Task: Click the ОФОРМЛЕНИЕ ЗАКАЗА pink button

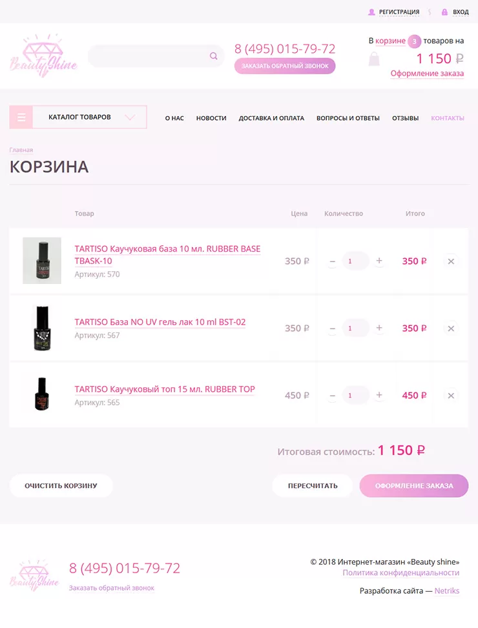Action: (413, 485)
